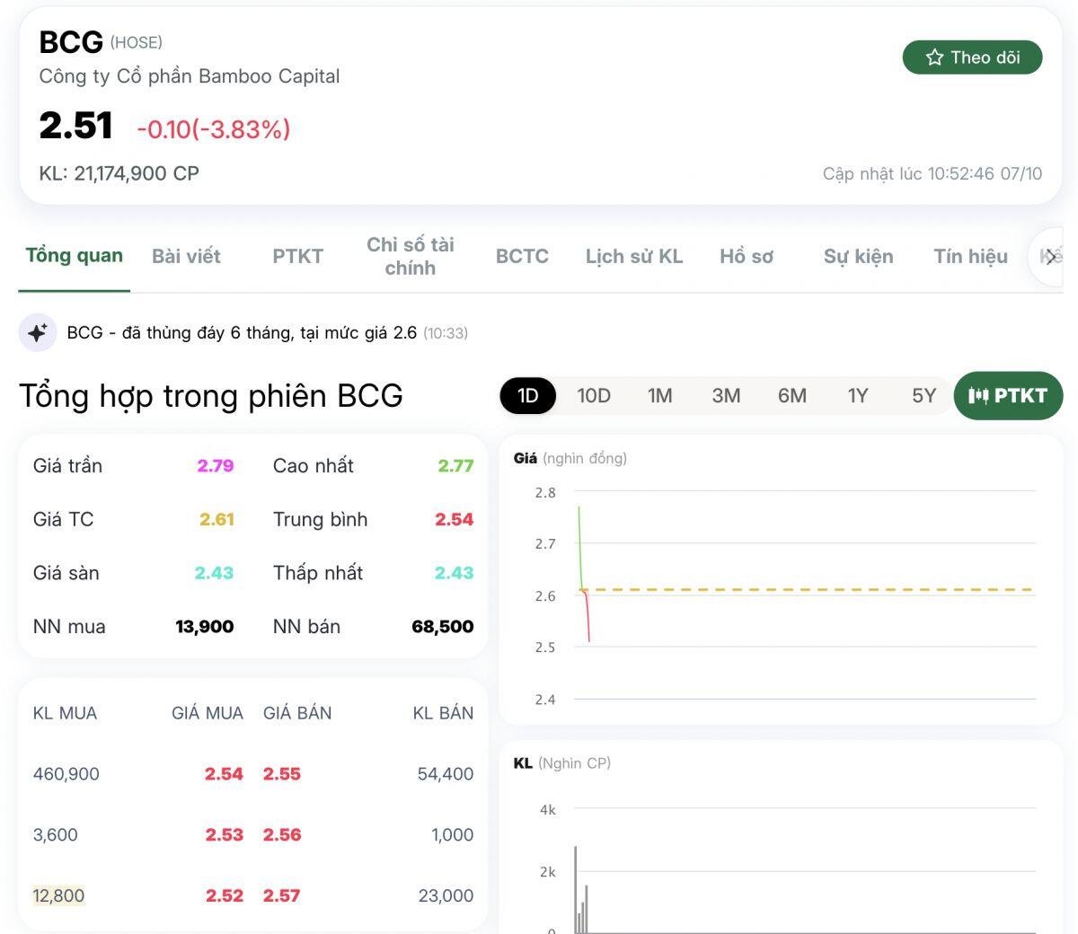
Task: Switch to the Hồ sơ tab
Action: (745, 256)
